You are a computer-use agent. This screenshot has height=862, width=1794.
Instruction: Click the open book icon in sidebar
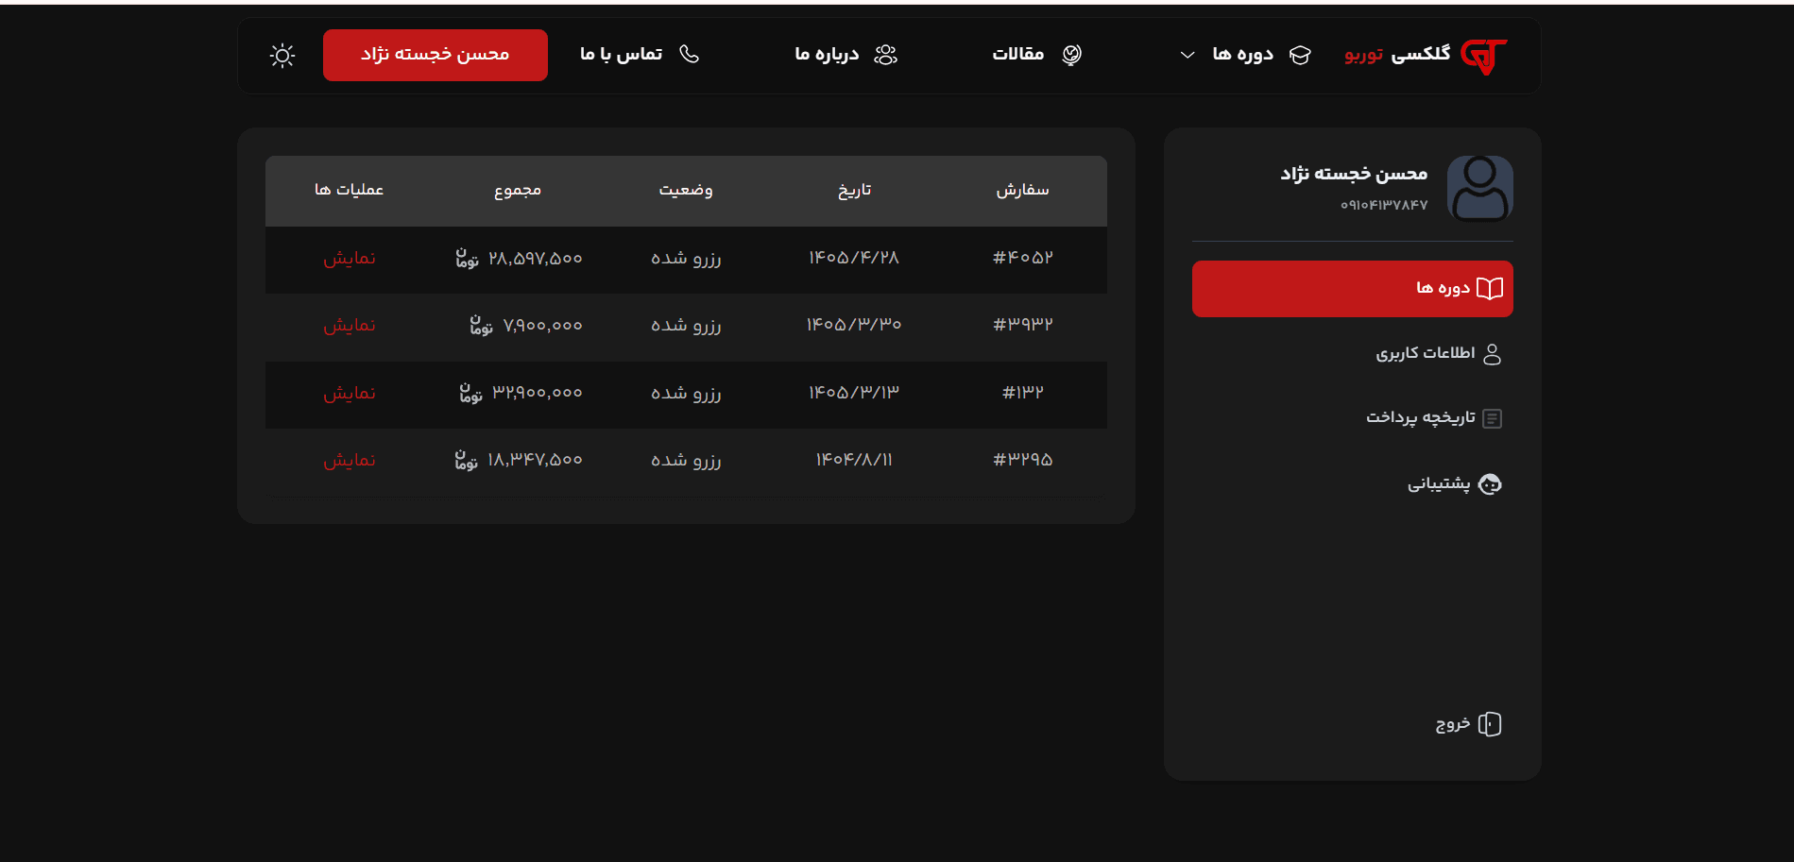click(1490, 289)
